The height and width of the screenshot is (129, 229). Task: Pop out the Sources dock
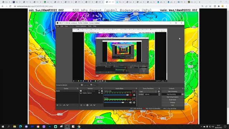[x=101, y=89]
